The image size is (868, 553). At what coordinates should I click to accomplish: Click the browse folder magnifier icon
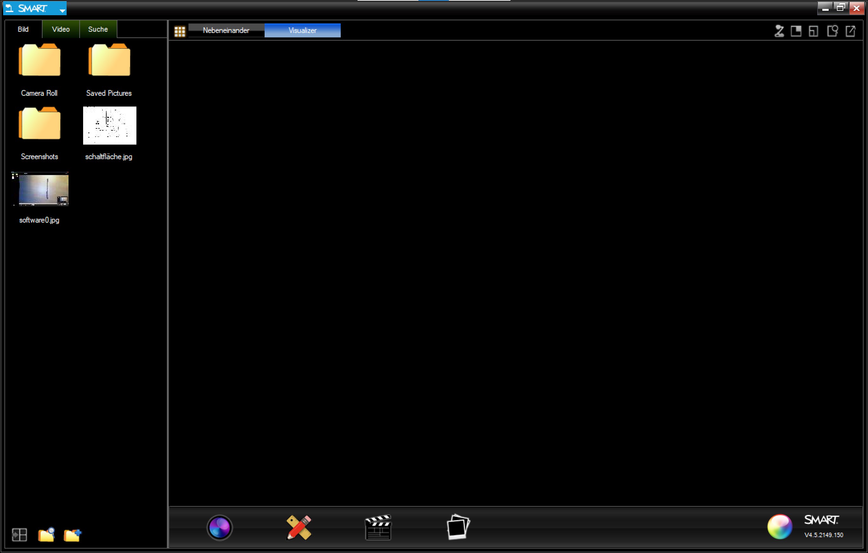pos(47,535)
